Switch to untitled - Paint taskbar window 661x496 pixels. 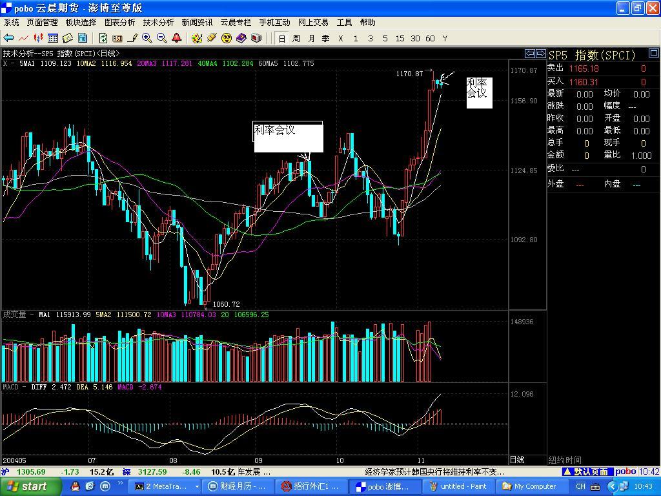(x=458, y=486)
